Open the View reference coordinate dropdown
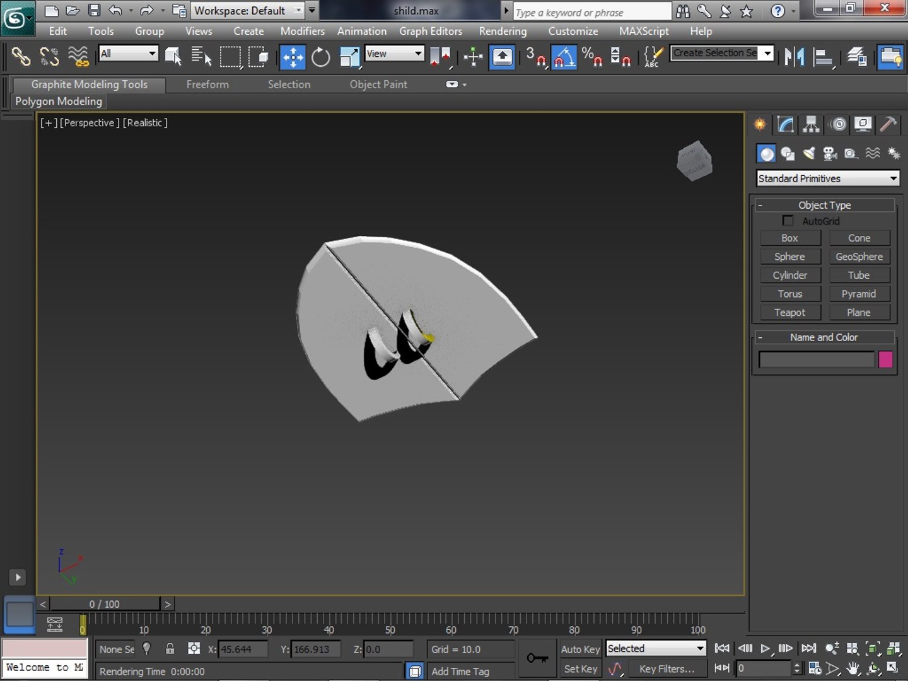The image size is (908, 681). pyautogui.click(x=394, y=54)
